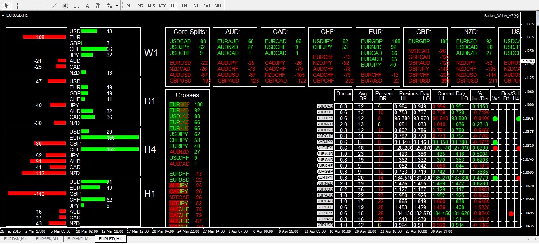Select the cursor arrow tool
Viewport: 539px width, 244px height.
click(6, 6)
